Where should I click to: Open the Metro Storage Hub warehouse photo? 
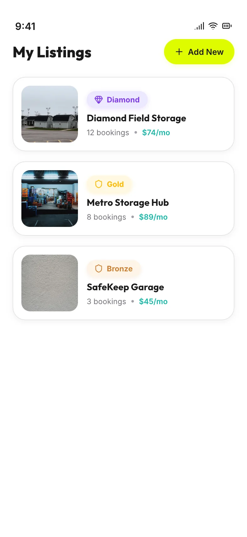pyautogui.click(x=50, y=199)
